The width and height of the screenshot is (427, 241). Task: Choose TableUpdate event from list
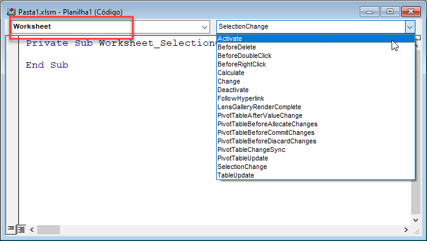click(316, 176)
